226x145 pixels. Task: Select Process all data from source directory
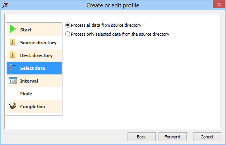(x=67, y=25)
